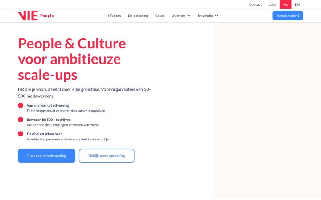Expand the Over ons chevron arrow

point(189,16)
